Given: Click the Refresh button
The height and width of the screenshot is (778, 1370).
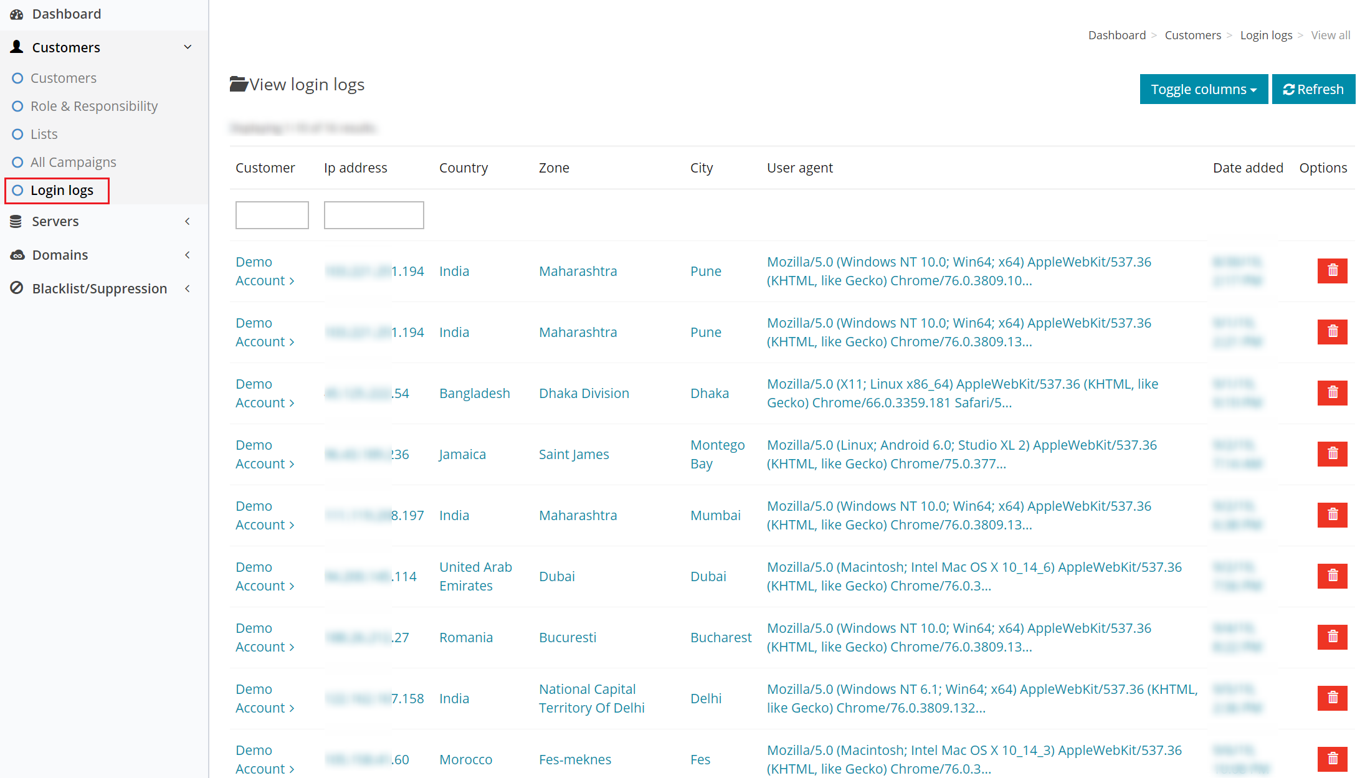Looking at the screenshot, I should (x=1313, y=88).
